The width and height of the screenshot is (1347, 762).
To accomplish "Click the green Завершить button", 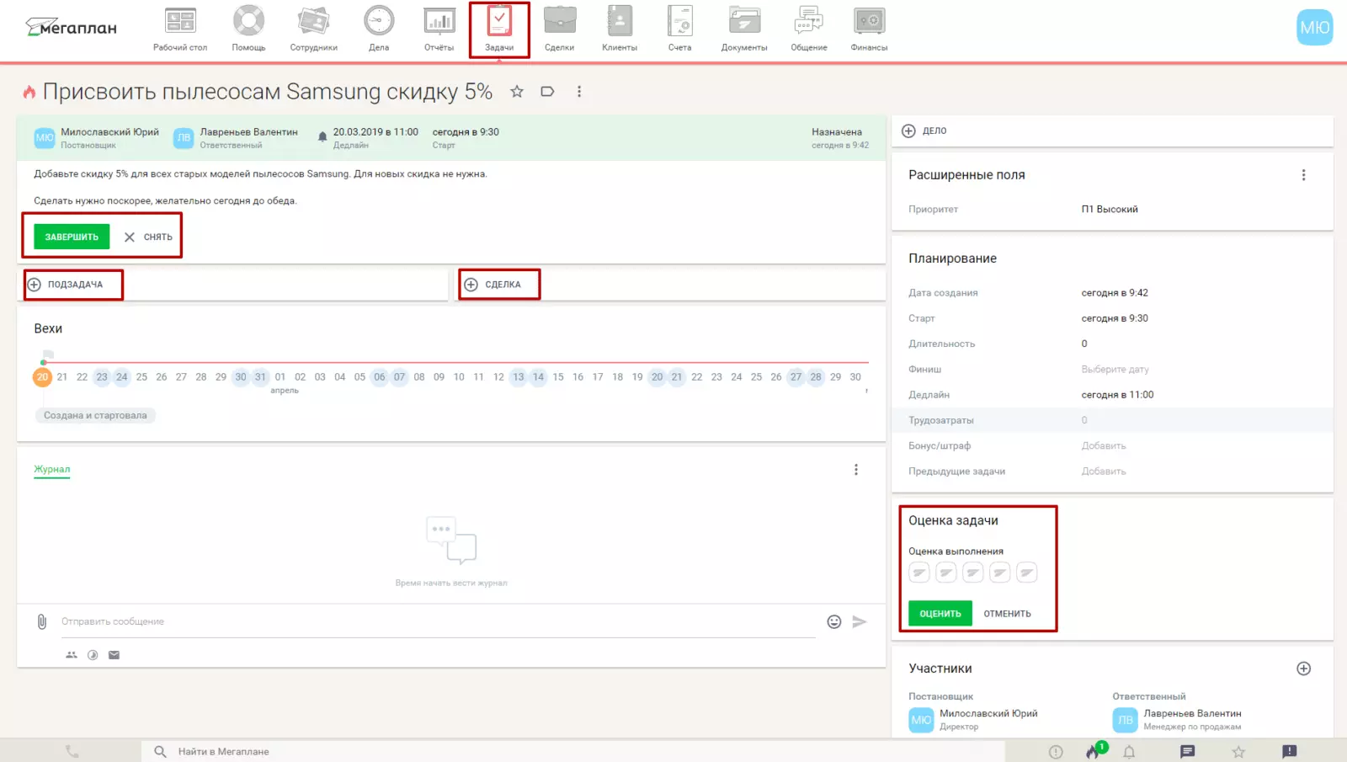I will 72,237.
